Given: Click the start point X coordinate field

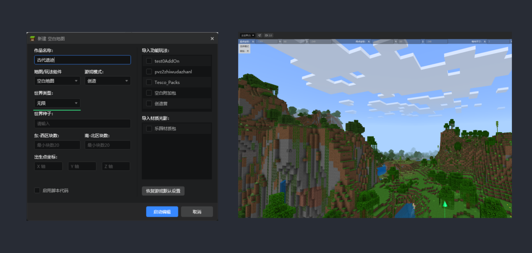Looking at the screenshot, I should pos(267,42).
